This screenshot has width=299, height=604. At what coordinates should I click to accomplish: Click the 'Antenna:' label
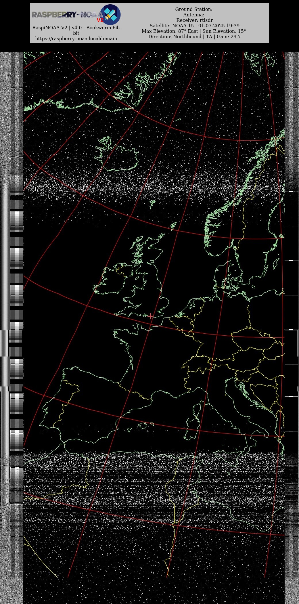click(x=194, y=15)
